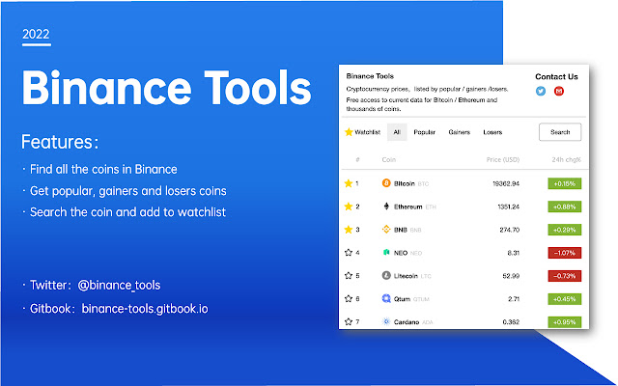Unstar BNB from the watchlist
Image resolution: width=618 pixels, height=386 pixels.
tap(349, 230)
